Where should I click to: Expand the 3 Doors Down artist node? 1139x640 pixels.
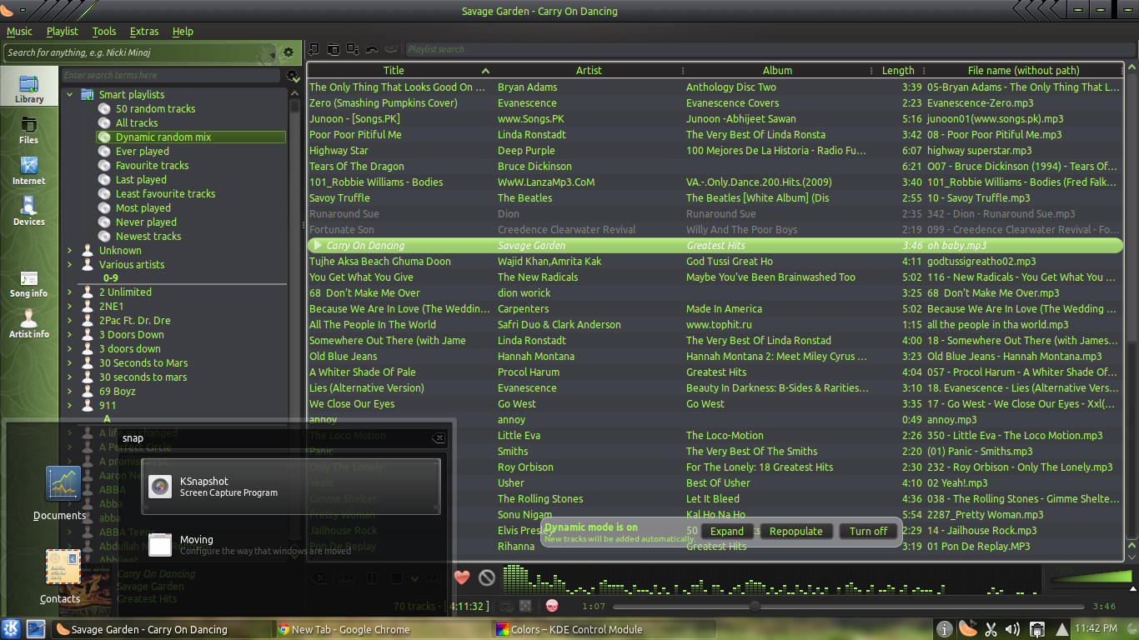pos(70,334)
